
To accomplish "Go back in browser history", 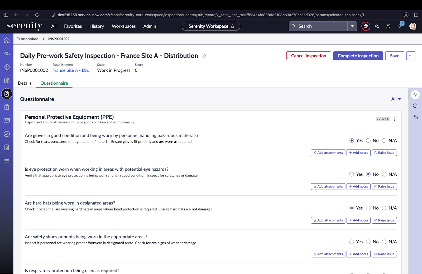I will tap(16, 15).
